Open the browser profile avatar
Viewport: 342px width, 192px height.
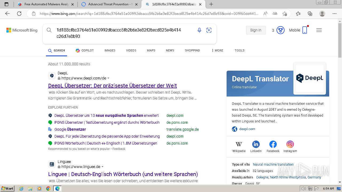tap(322, 14)
